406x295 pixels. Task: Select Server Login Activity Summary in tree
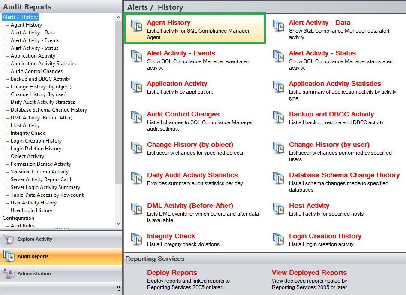pyautogui.click(x=45, y=187)
